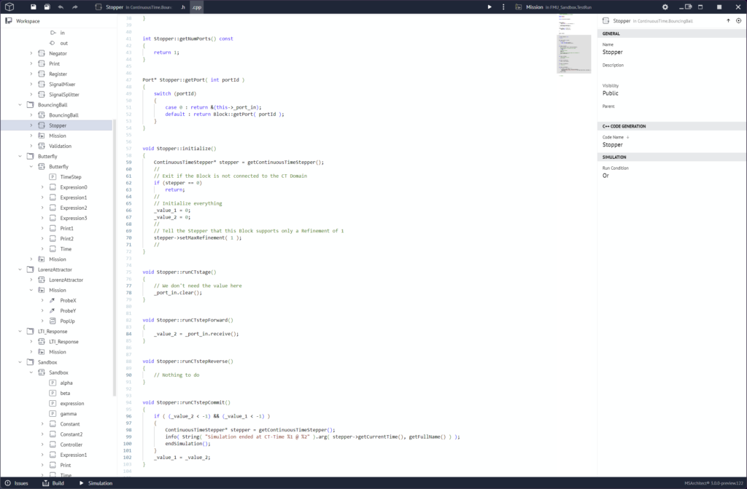Click the Simulation play icon in the status bar
This screenshot has width=747, height=489.
point(82,483)
